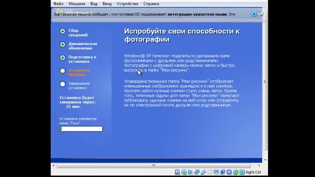Click the horizontal scrollbar thumb
315x177 pixels.
pyautogui.click(x=154, y=165)
